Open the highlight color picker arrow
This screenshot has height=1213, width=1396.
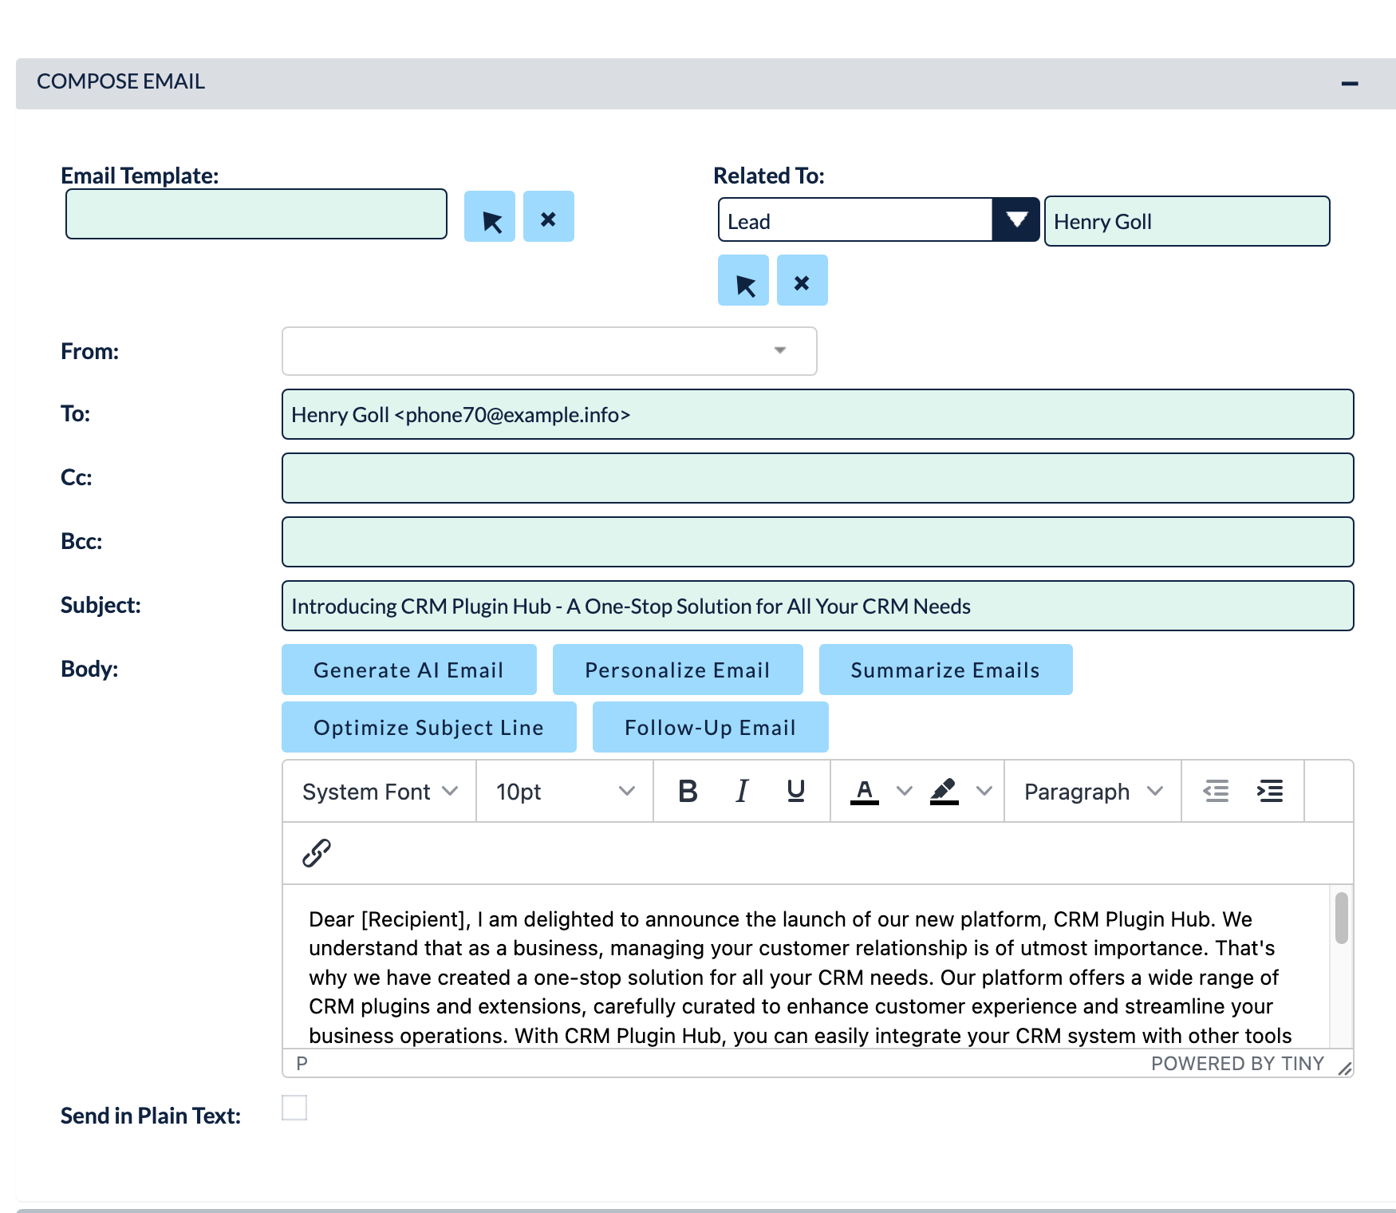[984, 791]
